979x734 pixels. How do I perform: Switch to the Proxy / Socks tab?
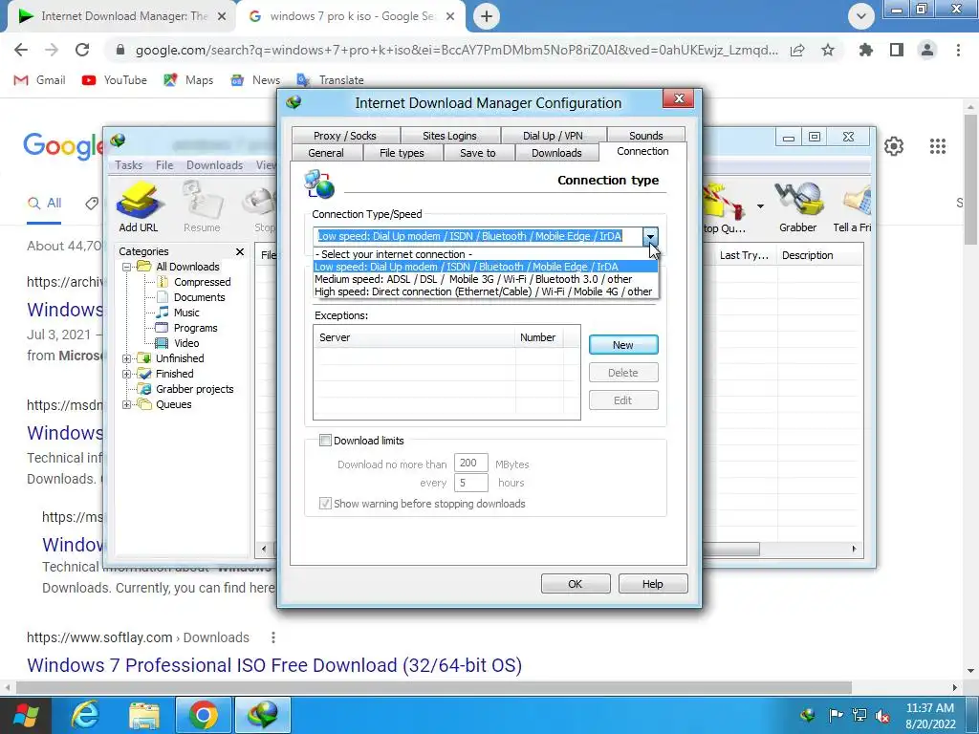point(344,136)
